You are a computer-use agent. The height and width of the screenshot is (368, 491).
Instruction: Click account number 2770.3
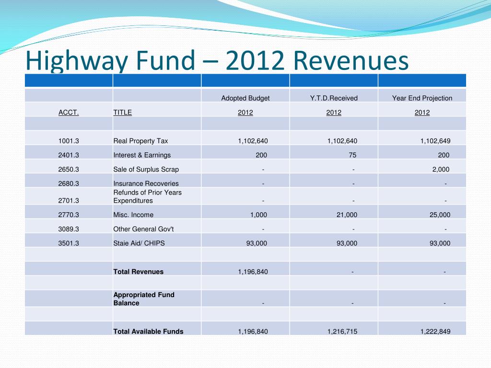(x=69, y=215)
